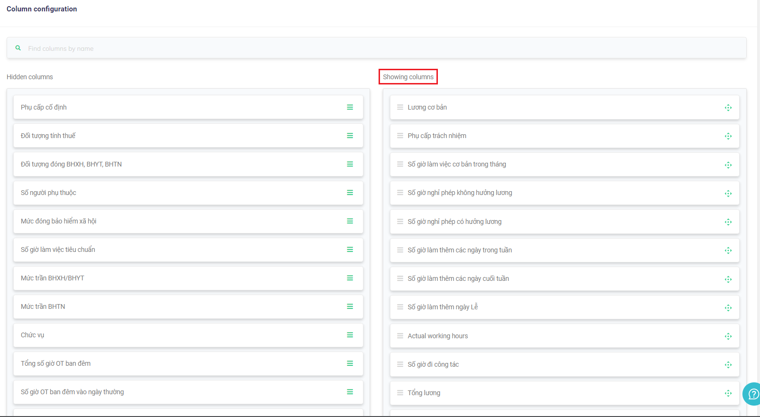Open the help chat bubble

click(752, 394)
